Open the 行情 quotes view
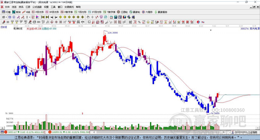This screenshot has height=140, width=260. point(6,12)
